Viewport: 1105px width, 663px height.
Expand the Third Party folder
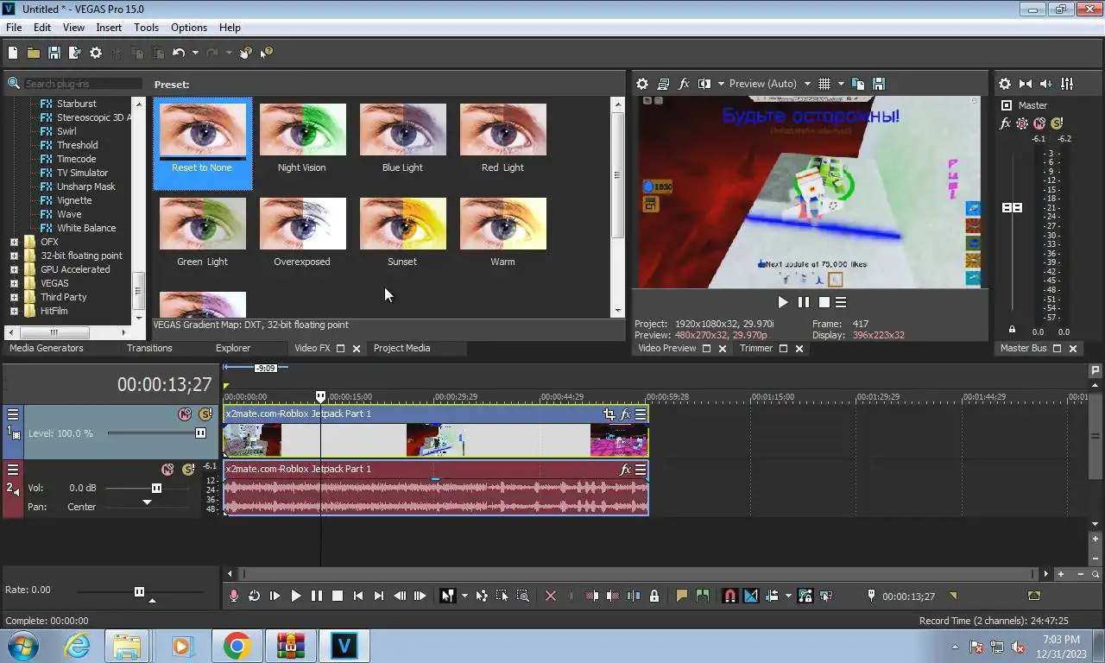14,297
